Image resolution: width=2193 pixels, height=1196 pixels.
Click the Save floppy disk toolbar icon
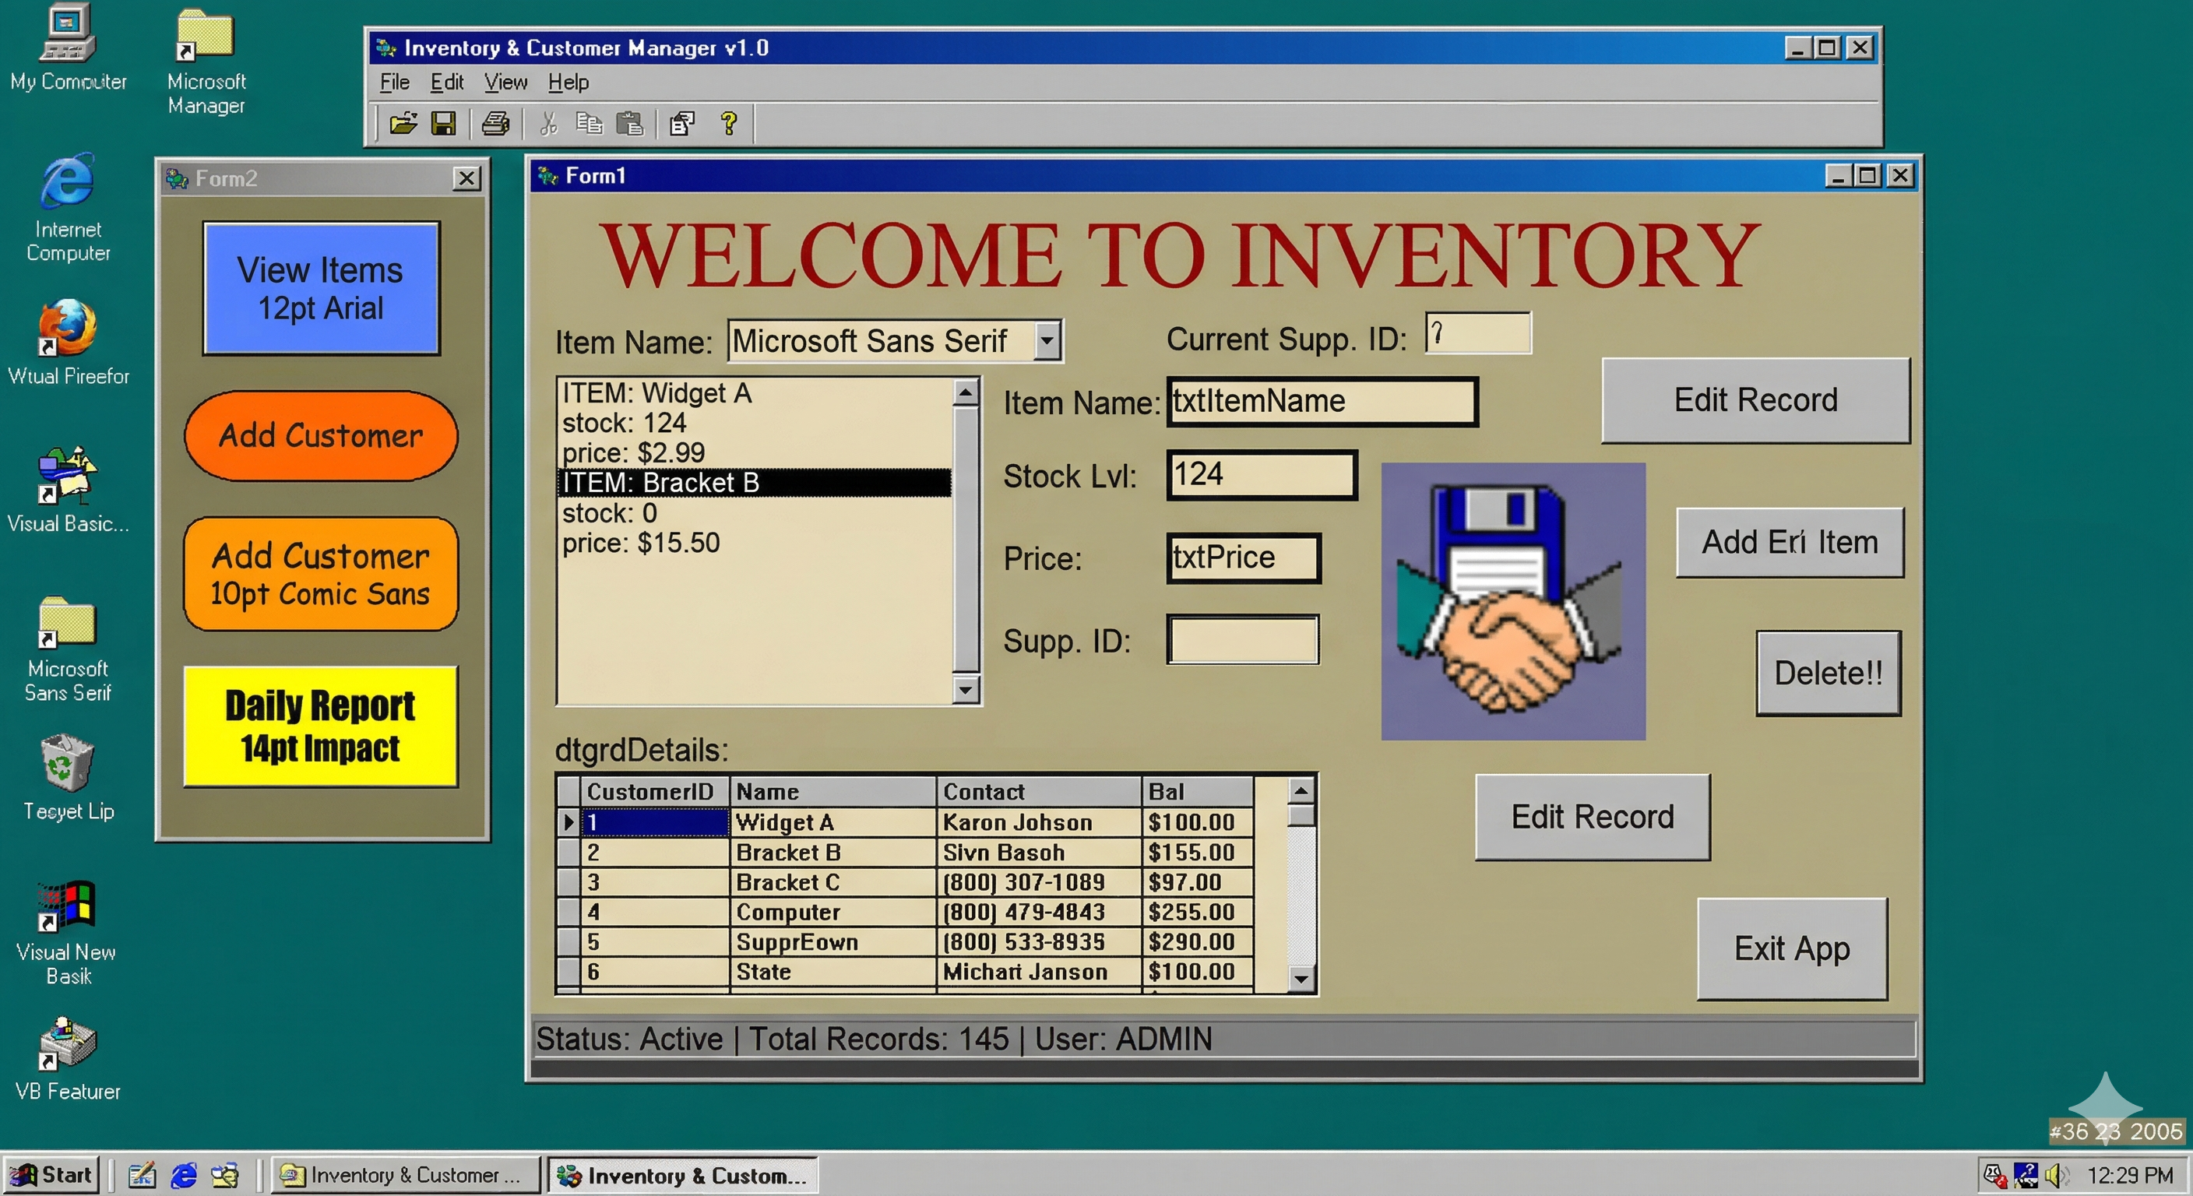click(x=444, y=125)
